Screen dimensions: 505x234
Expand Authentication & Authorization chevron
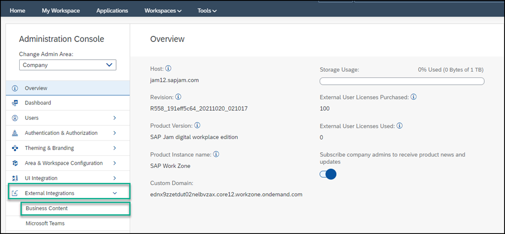click(x=115, y=133)
